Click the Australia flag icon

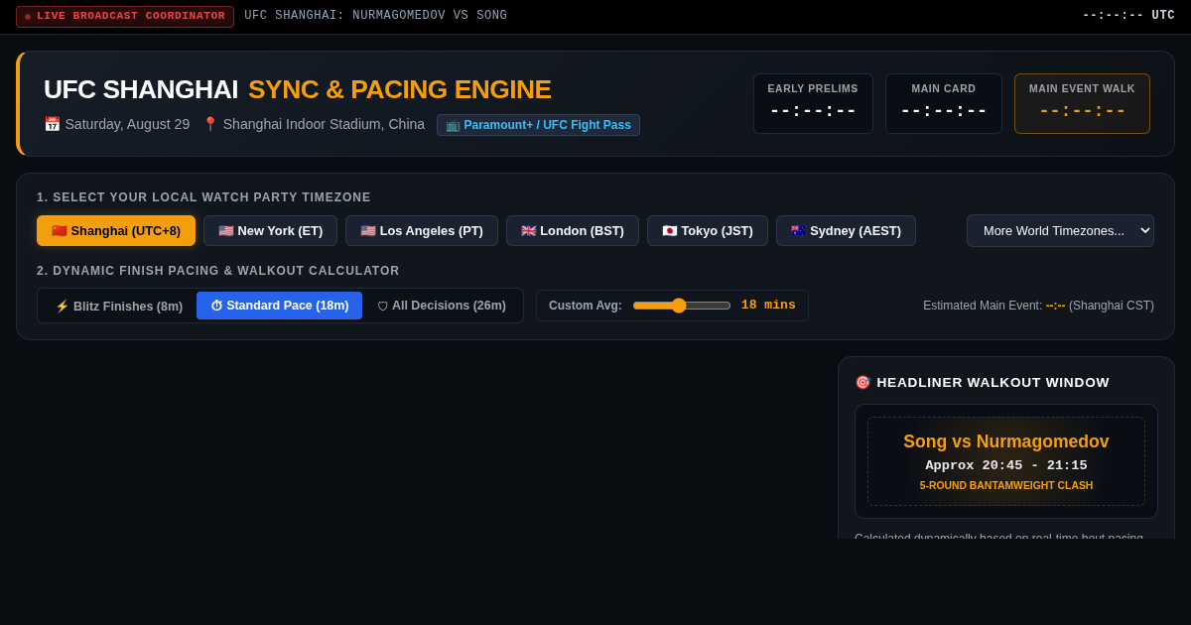(x=798, y=231)
